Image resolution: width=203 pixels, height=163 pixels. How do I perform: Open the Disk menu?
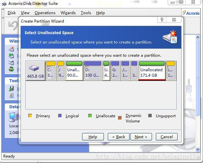click(x=12, y=13)
